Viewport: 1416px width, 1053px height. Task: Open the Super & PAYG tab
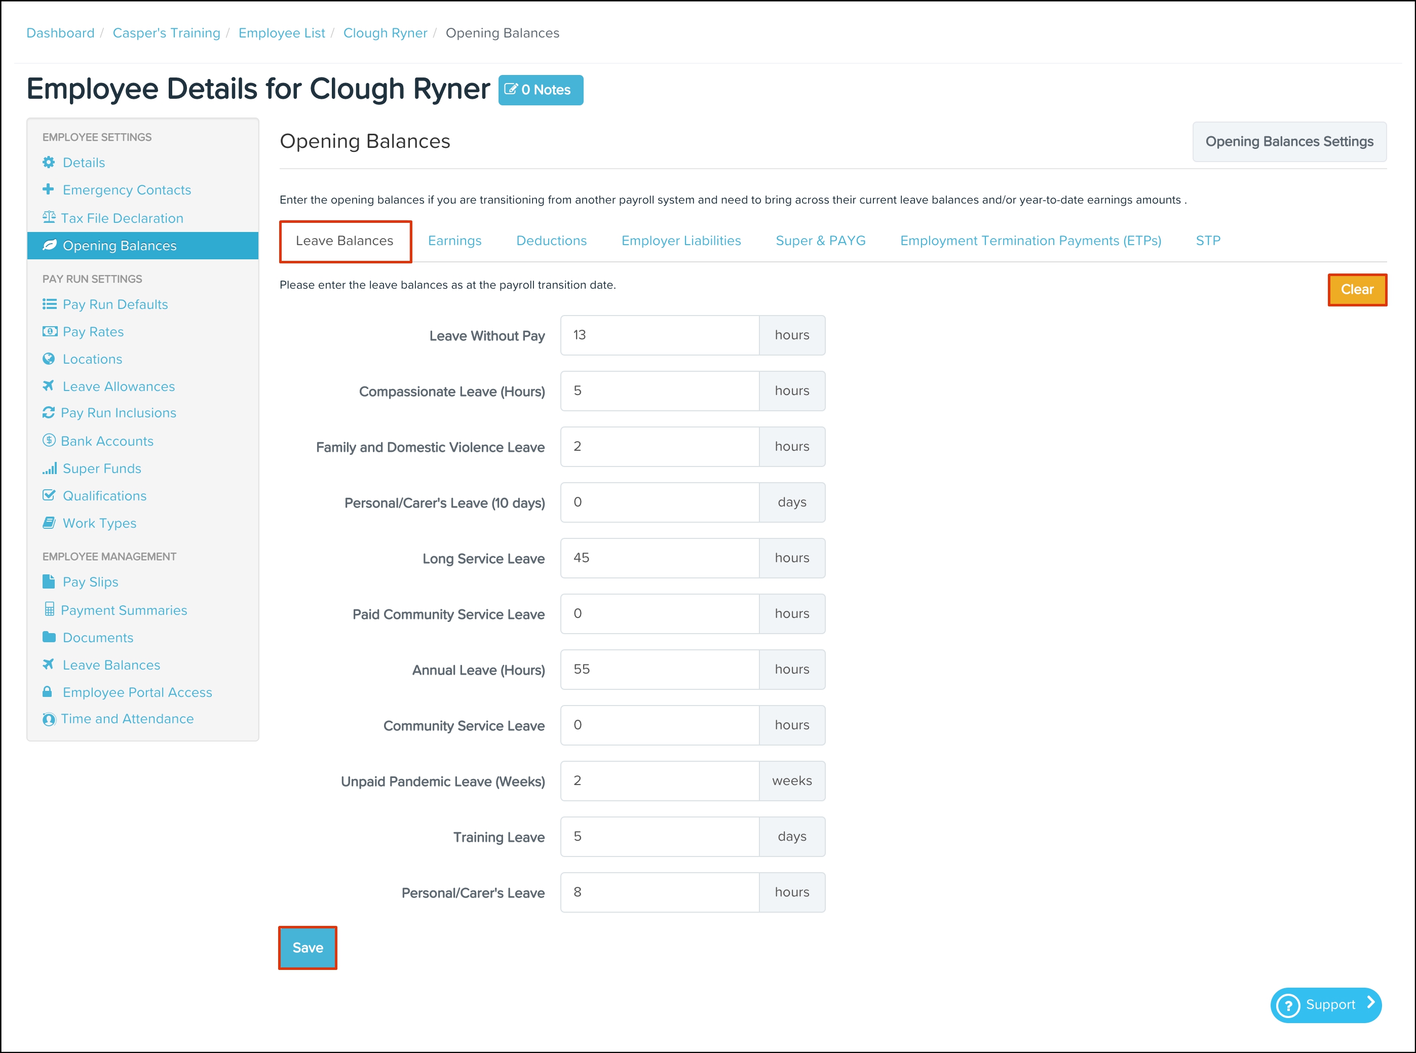coord(820,241)
